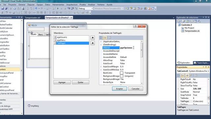
Task: Click the Save All icon in the toolbar
Action: (6, 9)
